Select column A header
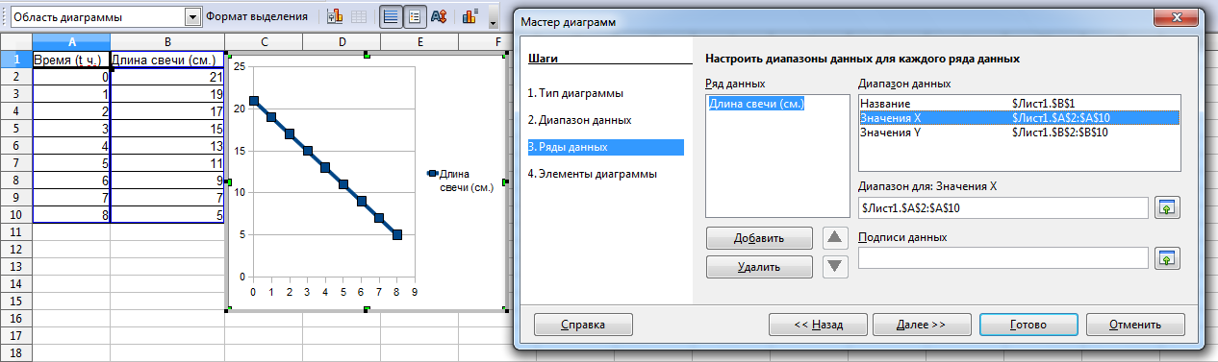The height and width of the screenshot is (362, 1218). pos(71,43)
